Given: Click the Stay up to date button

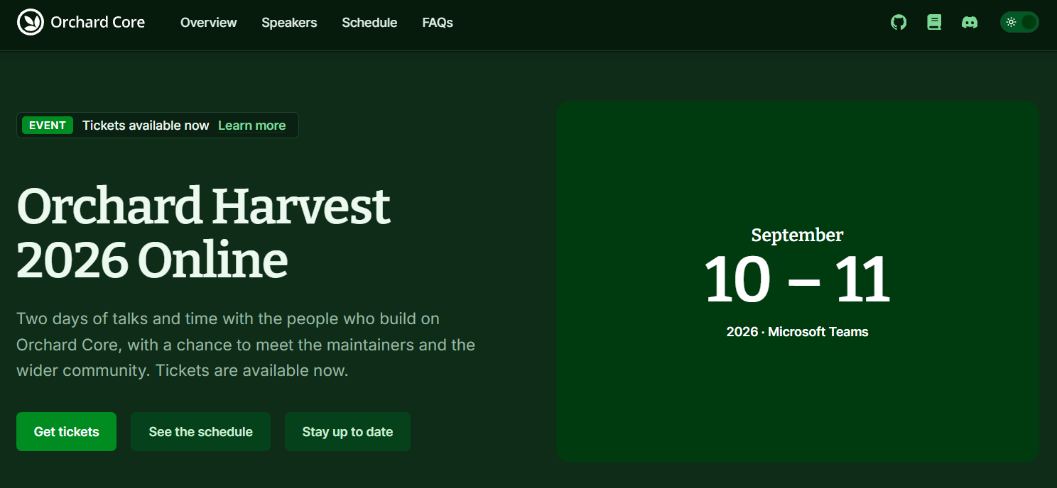Looking at the screenshot, I should [x=347, y=431].
